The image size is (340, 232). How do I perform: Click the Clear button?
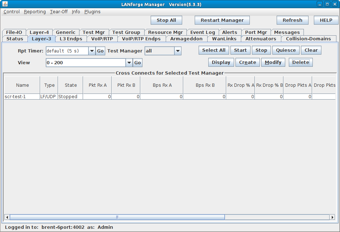(311, 50)
